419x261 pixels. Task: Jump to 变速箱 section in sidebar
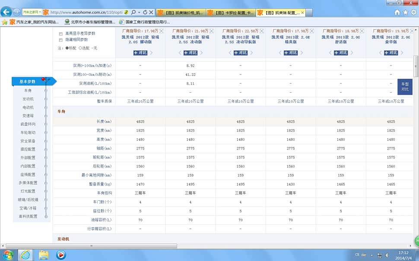click(28, 115)
